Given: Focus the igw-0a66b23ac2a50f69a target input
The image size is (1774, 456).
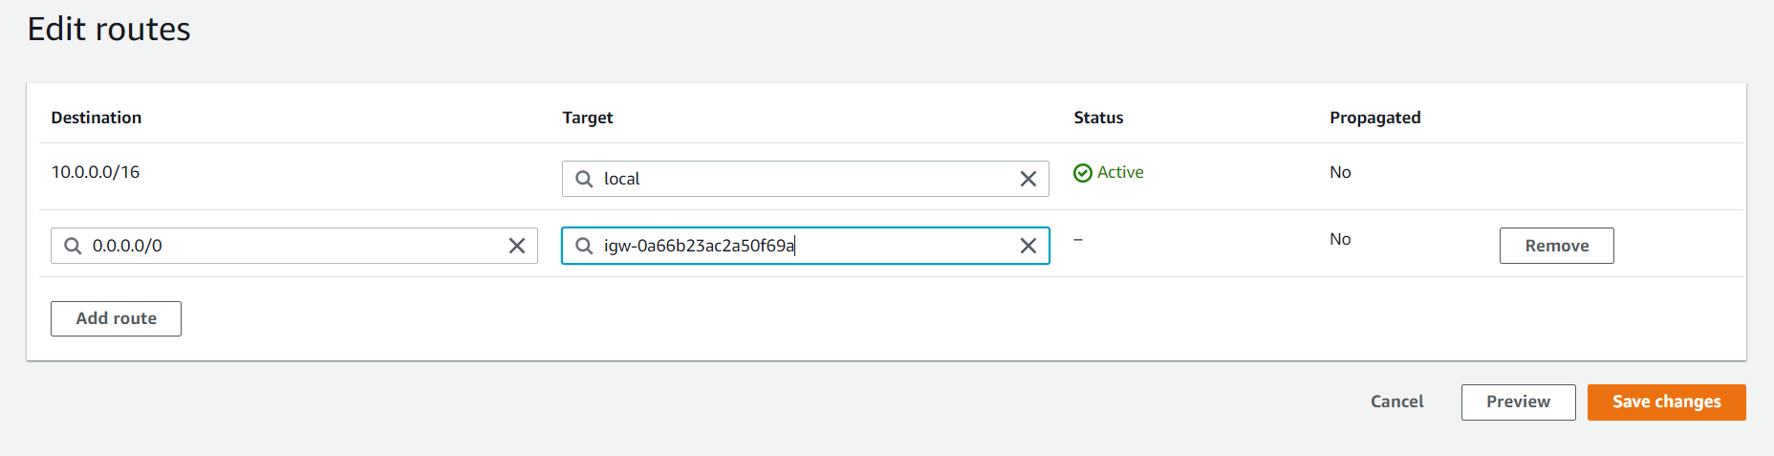Looking at the screenshot, I should click(806, 246).
